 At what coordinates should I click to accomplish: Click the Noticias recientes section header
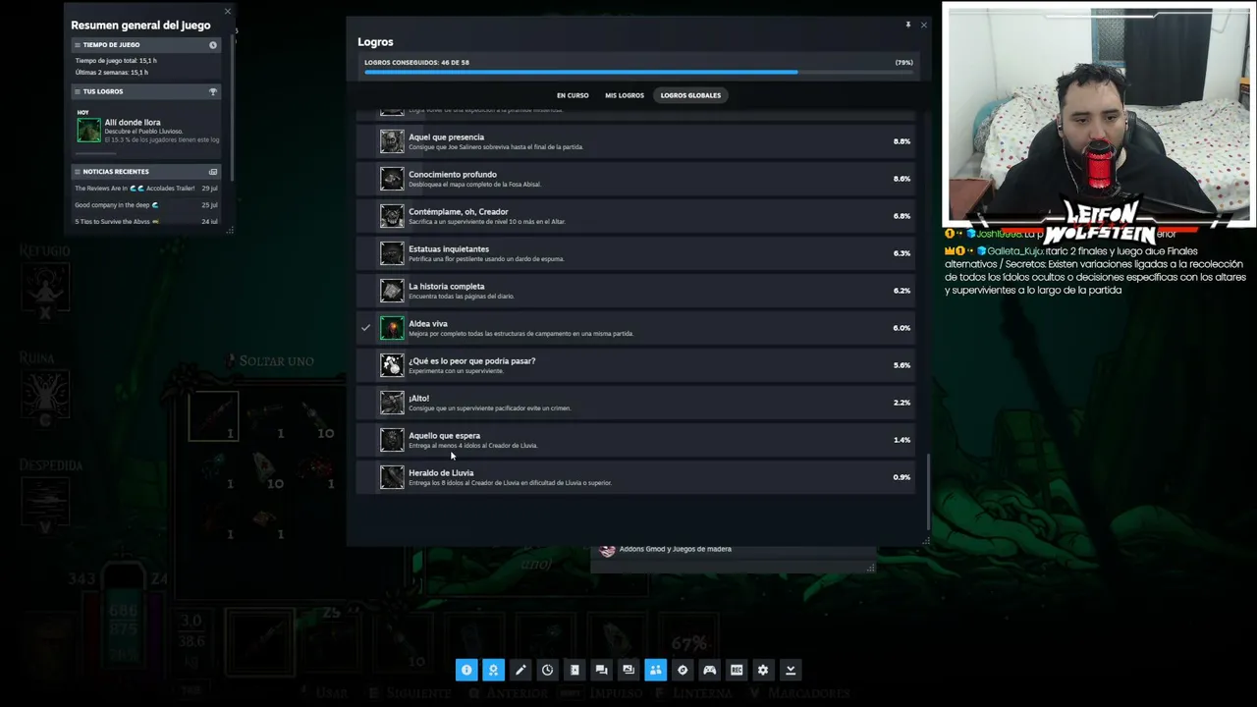click(x=145, y=172)
